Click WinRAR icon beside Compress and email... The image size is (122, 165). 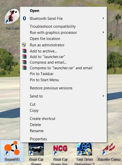[x=24, y=62]
